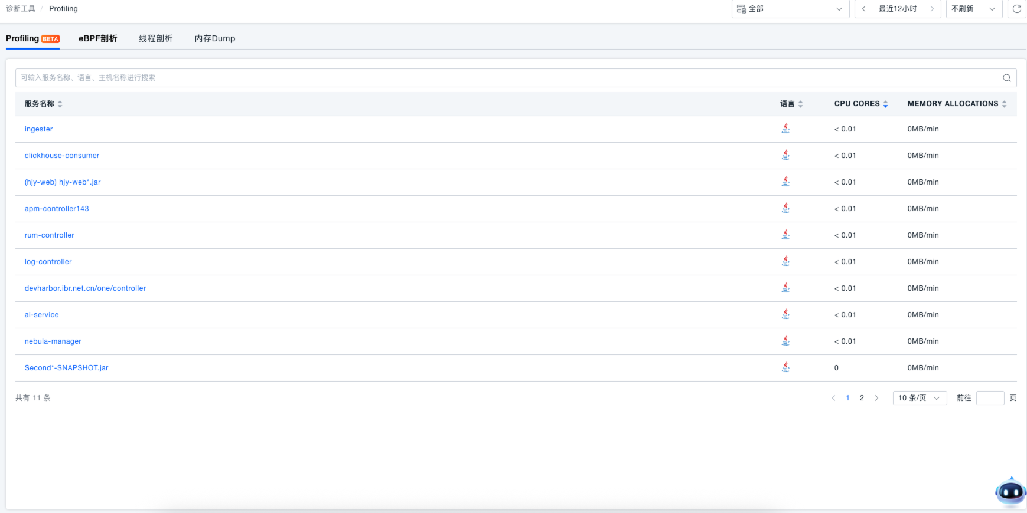Sort by 语言 column sort icon

tap(800, 104)
